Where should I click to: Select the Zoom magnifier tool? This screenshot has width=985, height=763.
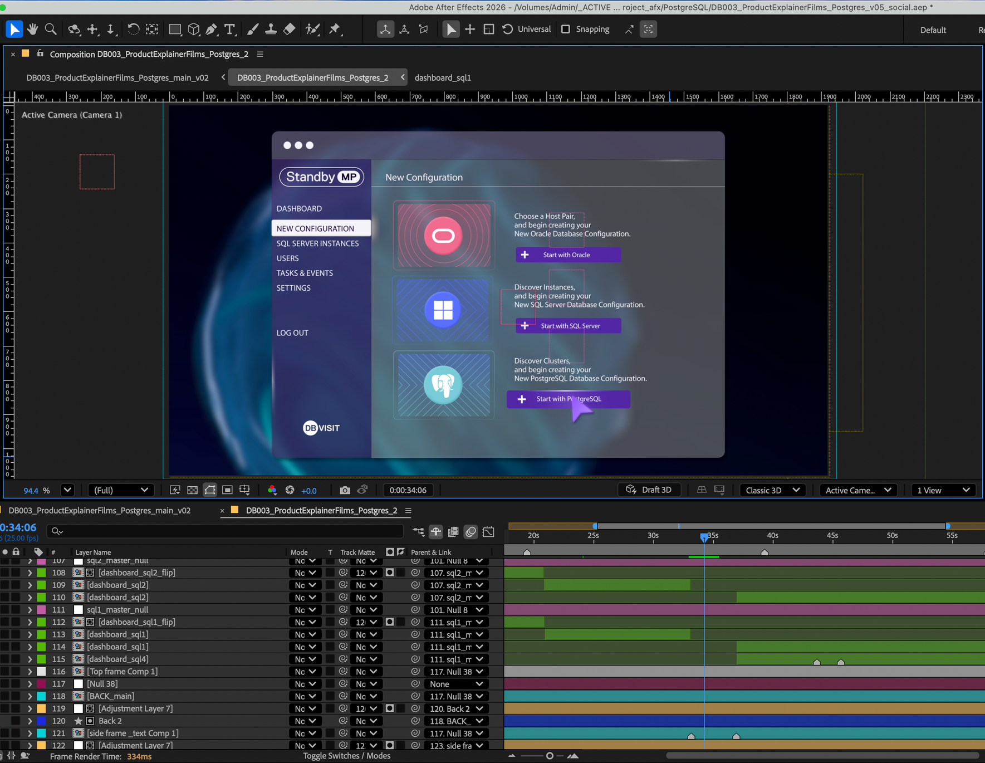pos(51,29)
